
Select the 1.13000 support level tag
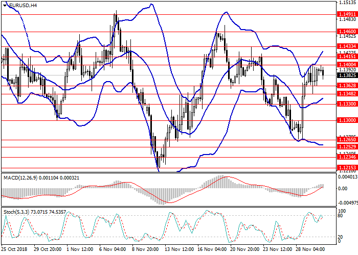(x=347, y=121)
